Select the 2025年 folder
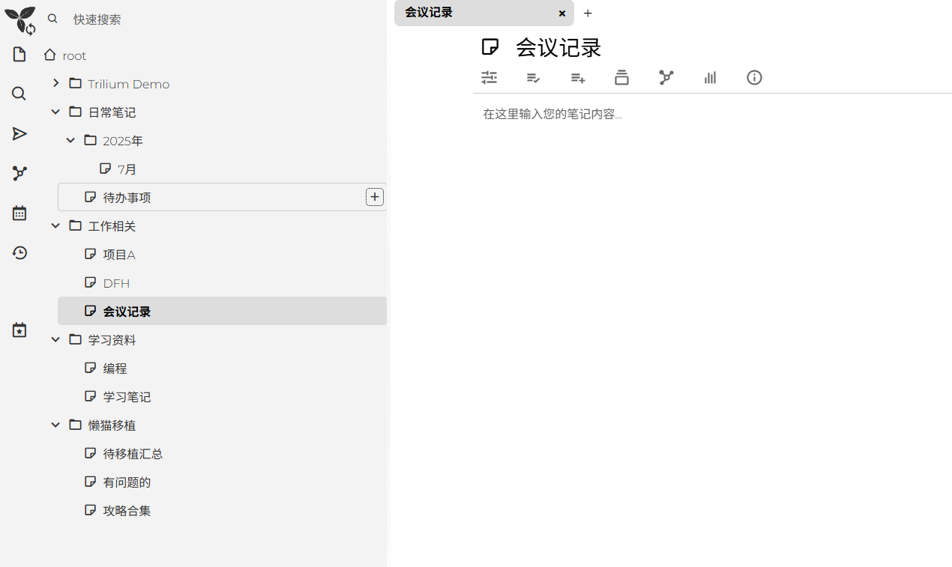 point(123,141)
